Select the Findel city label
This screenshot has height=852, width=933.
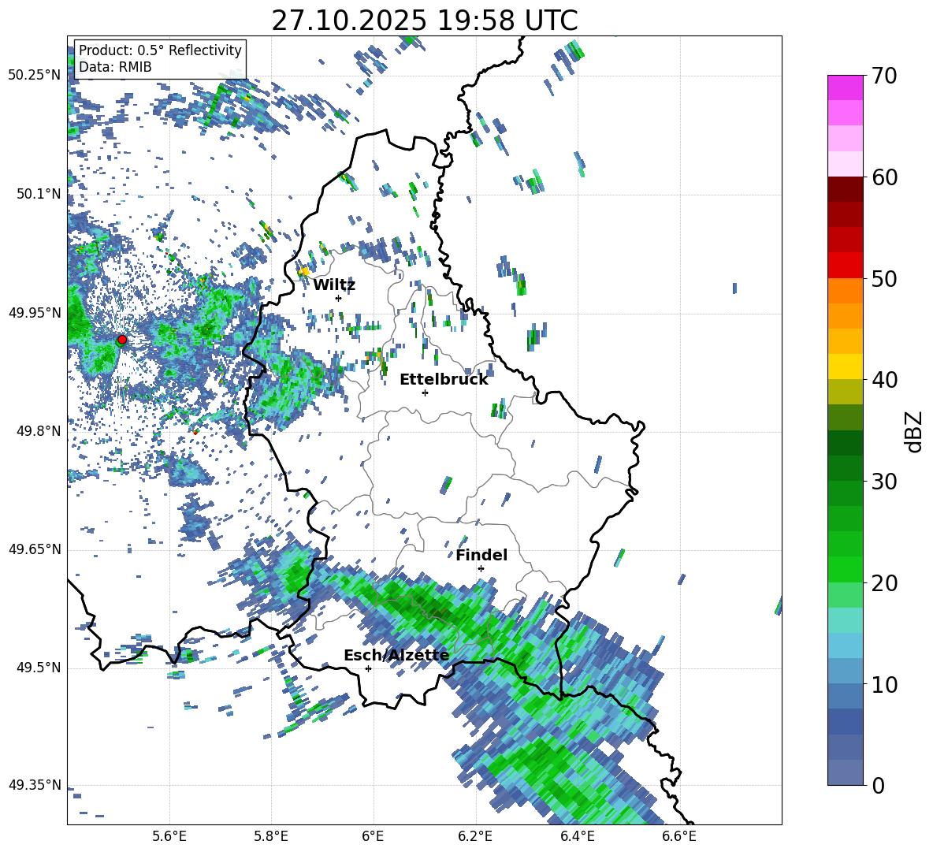[481, 555]
